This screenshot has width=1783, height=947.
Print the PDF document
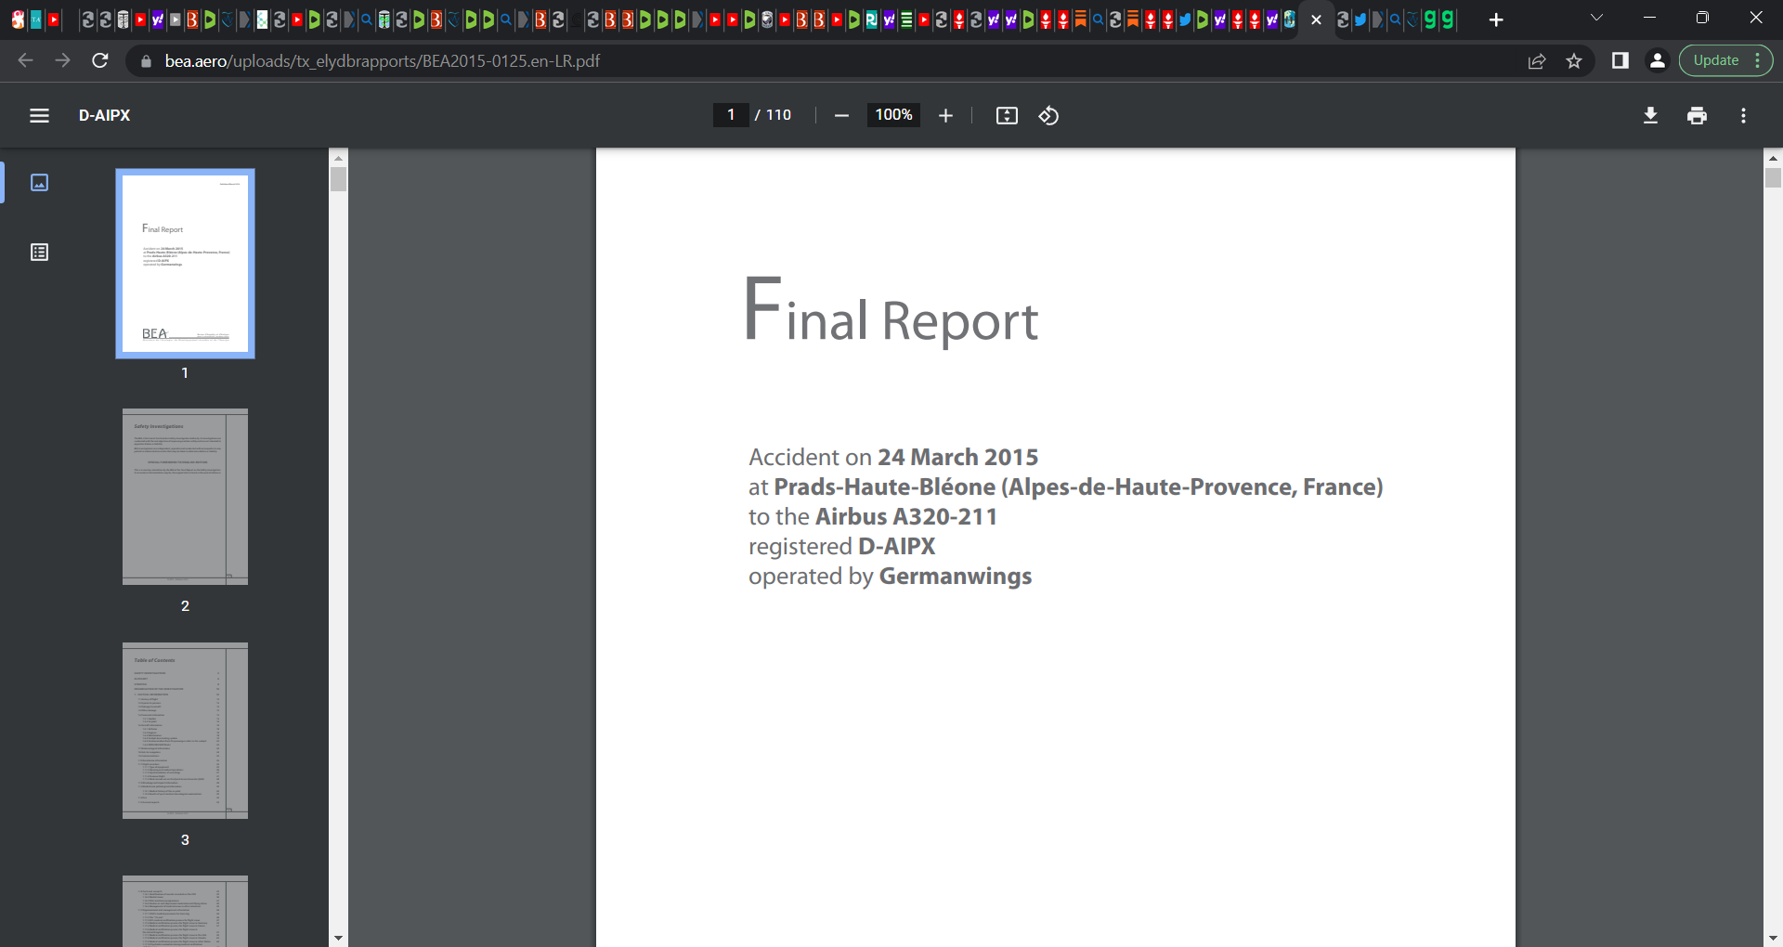click(x=1697, y=115)
